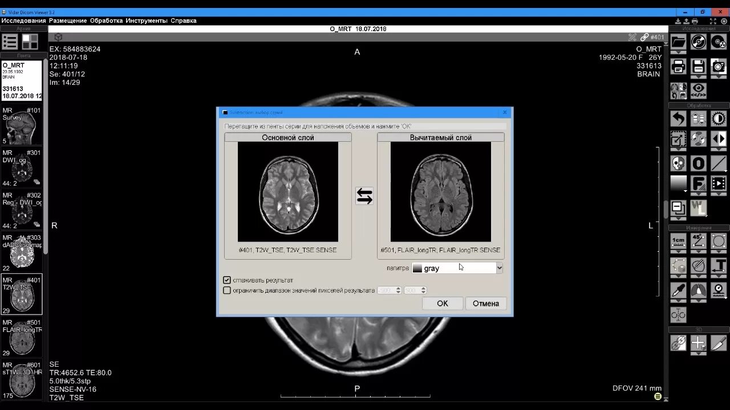Click the knife cut icon in 3D panel
This screenshot has width=730, height=410.
pyautogui.click(x=719, y=343)
